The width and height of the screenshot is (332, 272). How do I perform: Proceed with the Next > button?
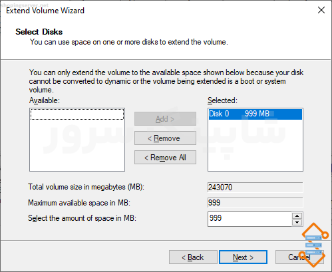tap(243, 257)
